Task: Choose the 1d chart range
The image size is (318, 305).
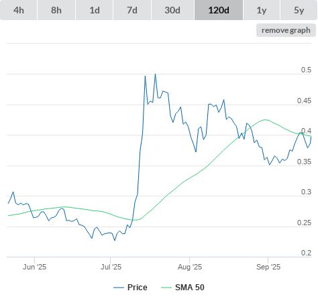Action: [95, 10]
